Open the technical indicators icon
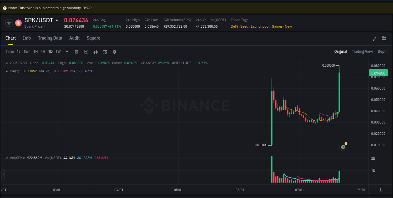 [x=96, y=52]
